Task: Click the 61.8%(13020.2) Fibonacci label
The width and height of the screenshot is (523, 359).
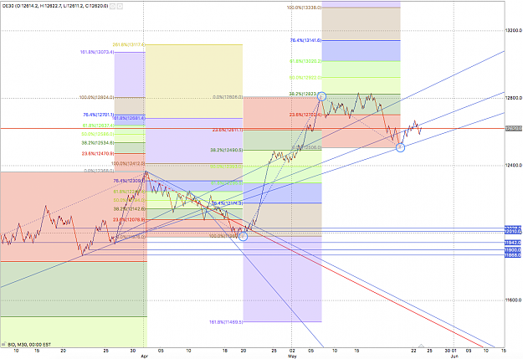Action: coord(305,61)
